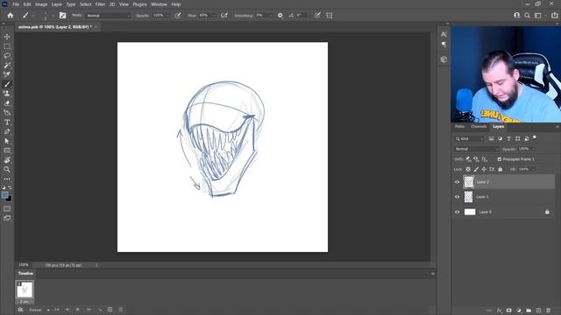Open the layer Fill dropdown arrow
This screenshot has height=315, width=561.
click(533, 169)
